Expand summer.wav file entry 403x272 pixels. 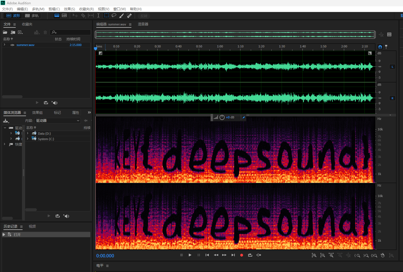coord(5,45)
